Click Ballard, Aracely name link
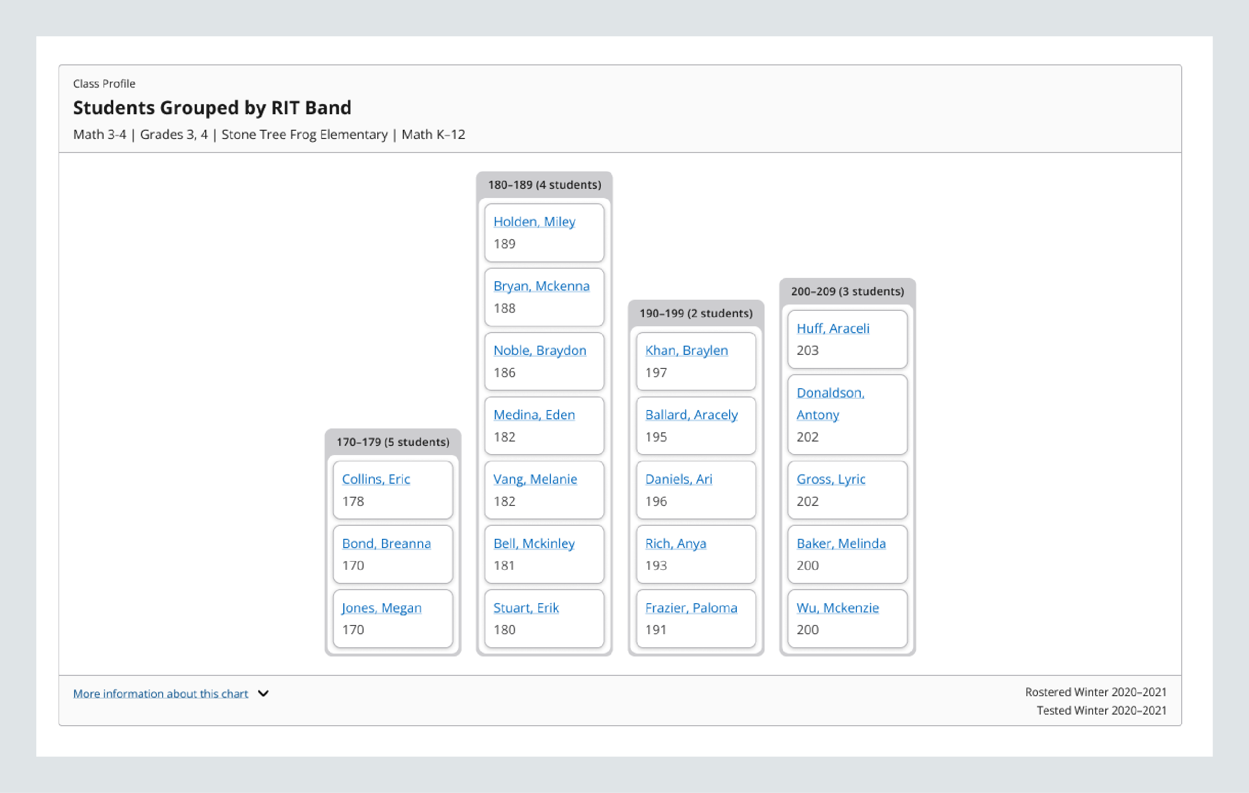 691,414
